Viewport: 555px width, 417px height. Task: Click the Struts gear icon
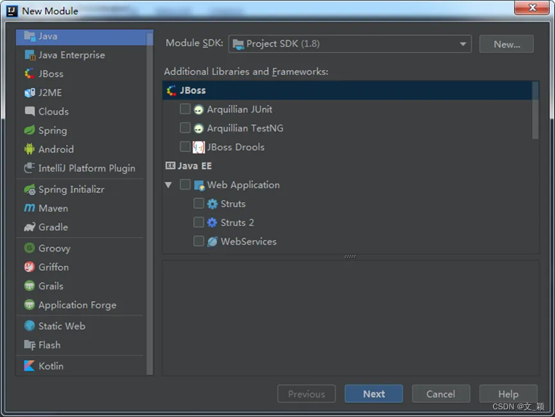coord(212,204)
